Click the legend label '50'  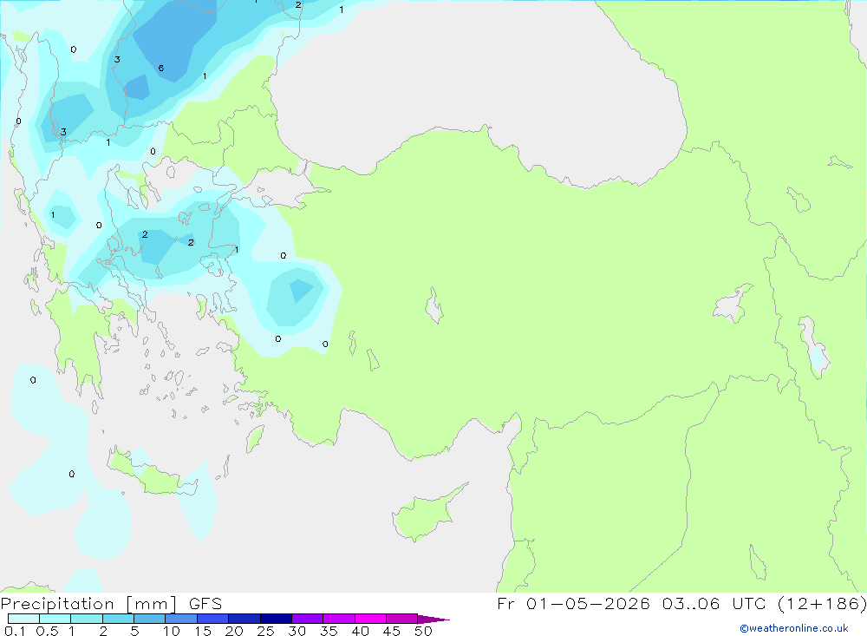coord(423,631)
